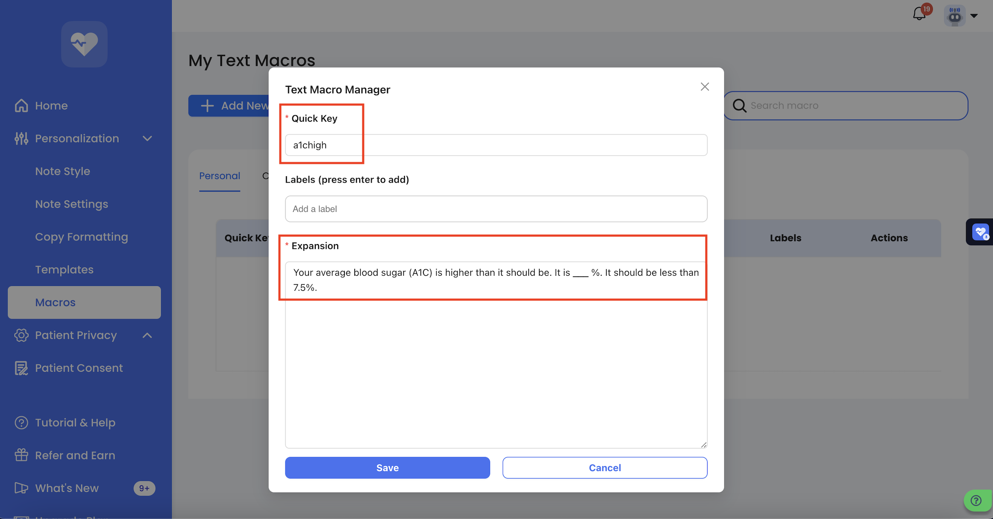The height and width of the screenshot is (519, 993).
Task: Click the Refer and Earn gift icon
Action: (x=21, y=455)
